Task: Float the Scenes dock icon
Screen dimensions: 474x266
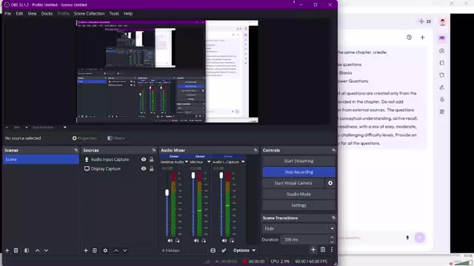Action: coord(76,150)
